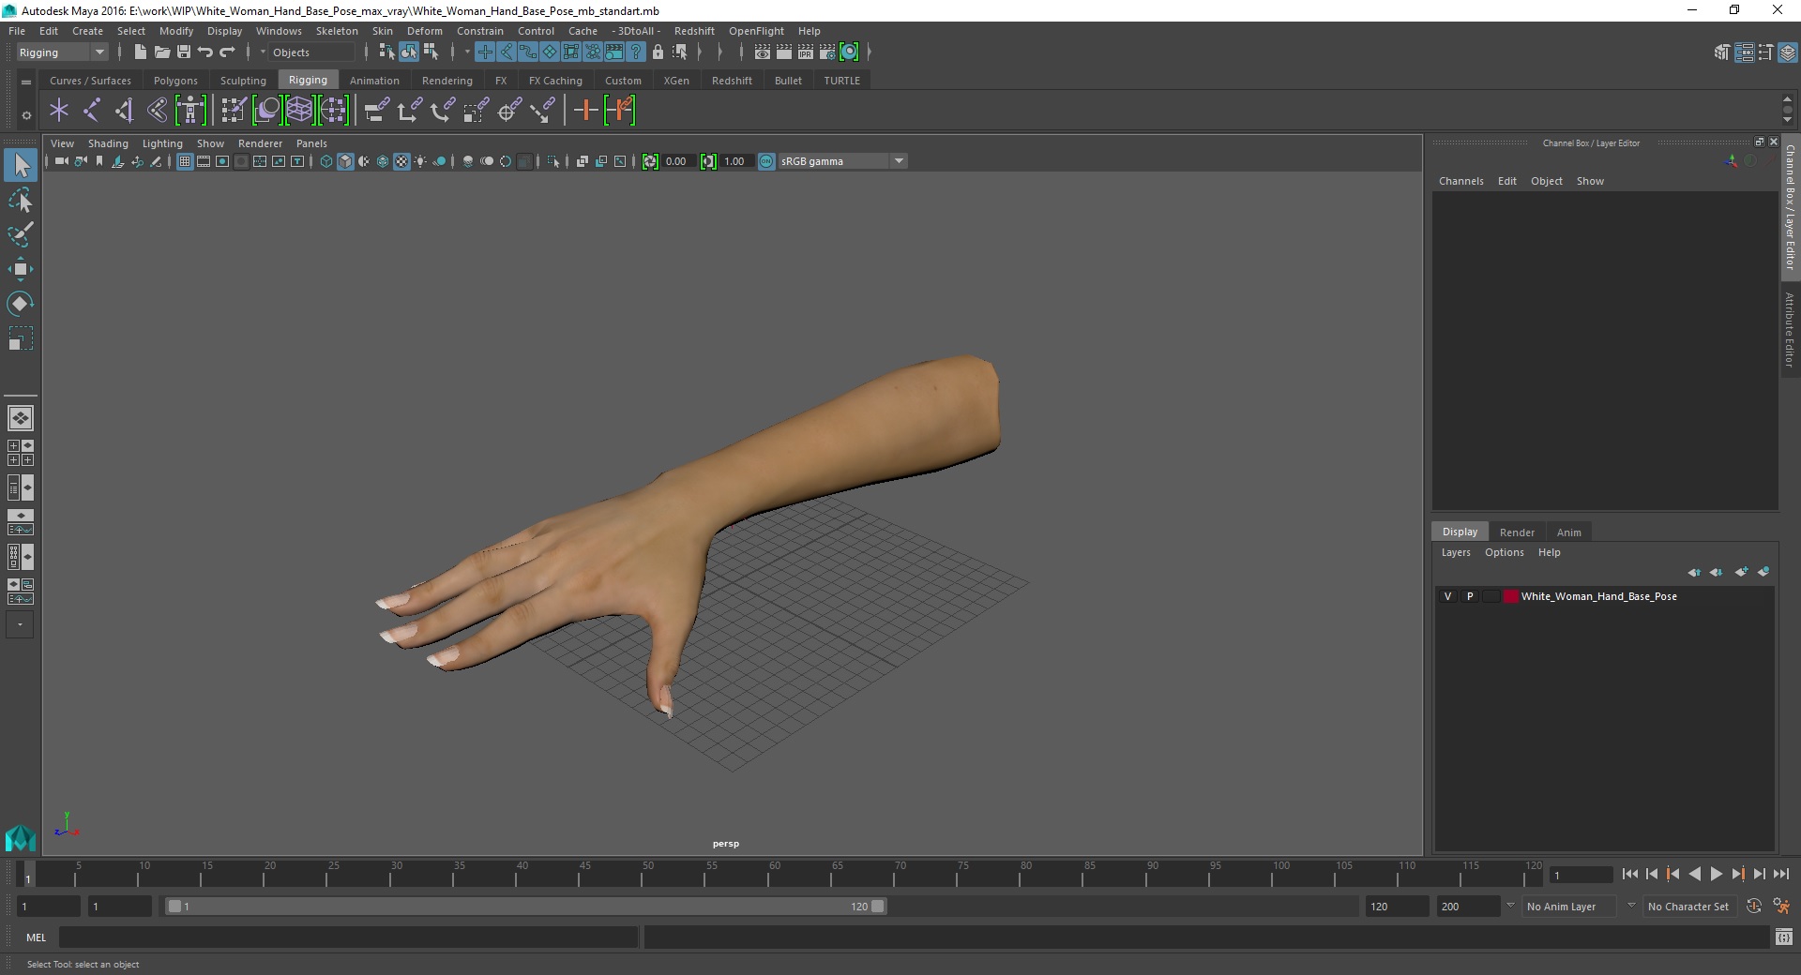This screenshot has height=975, width=1801.
Task: Open Render Settings icon
Action: point(827,52)
